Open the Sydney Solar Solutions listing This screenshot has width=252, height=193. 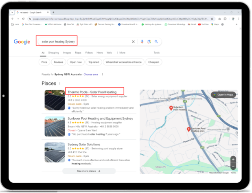coord(84,145)
